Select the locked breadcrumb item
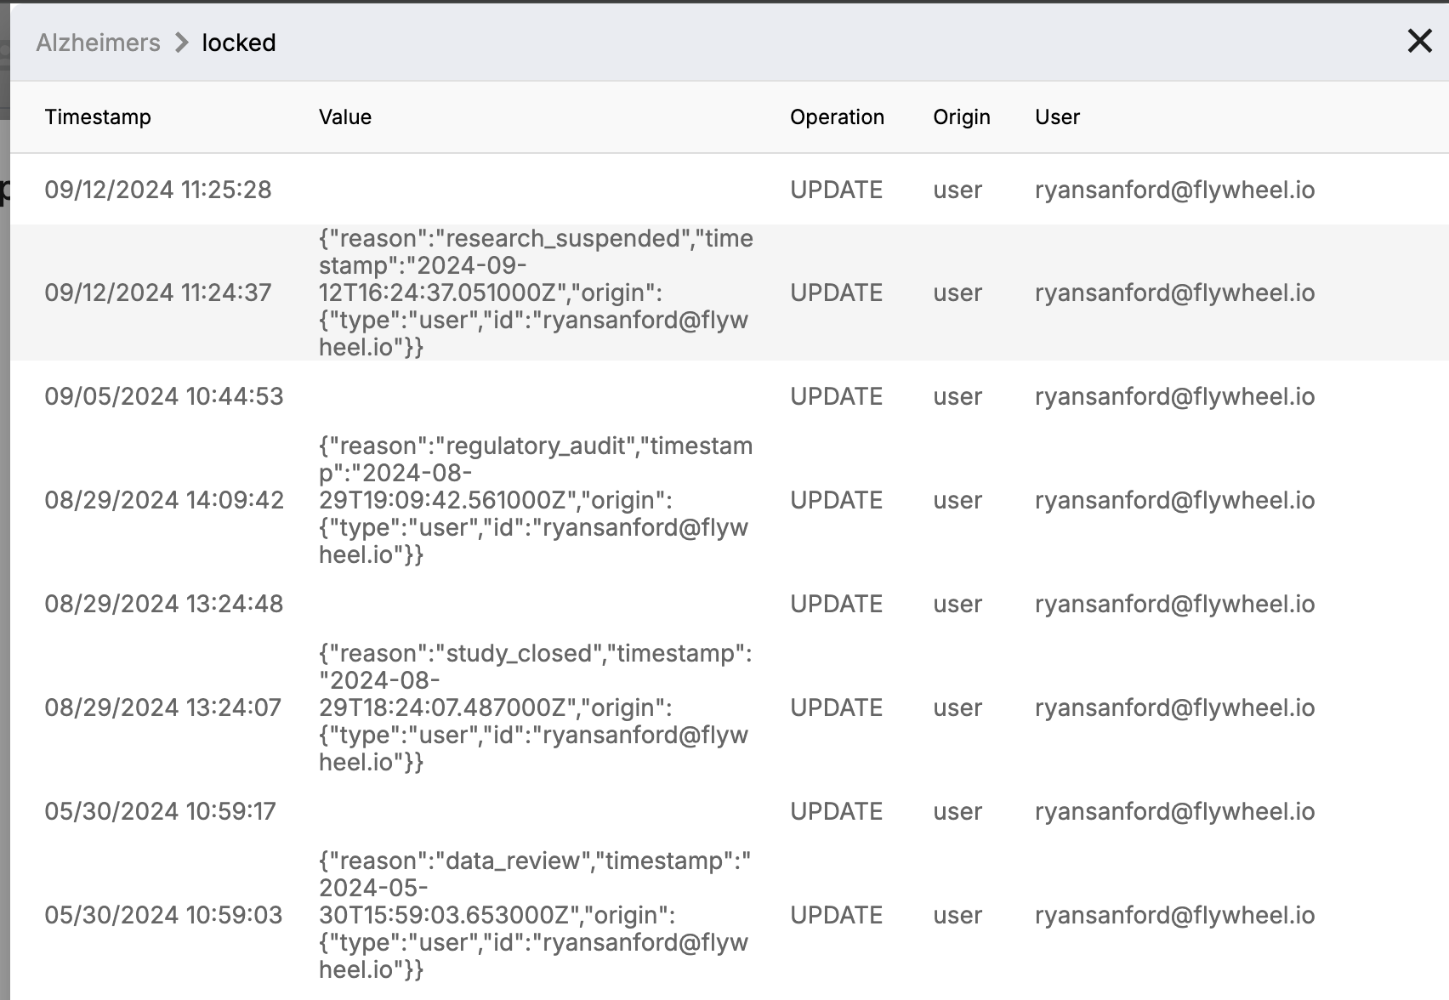 pyautogui.click(x=239, y=43)
